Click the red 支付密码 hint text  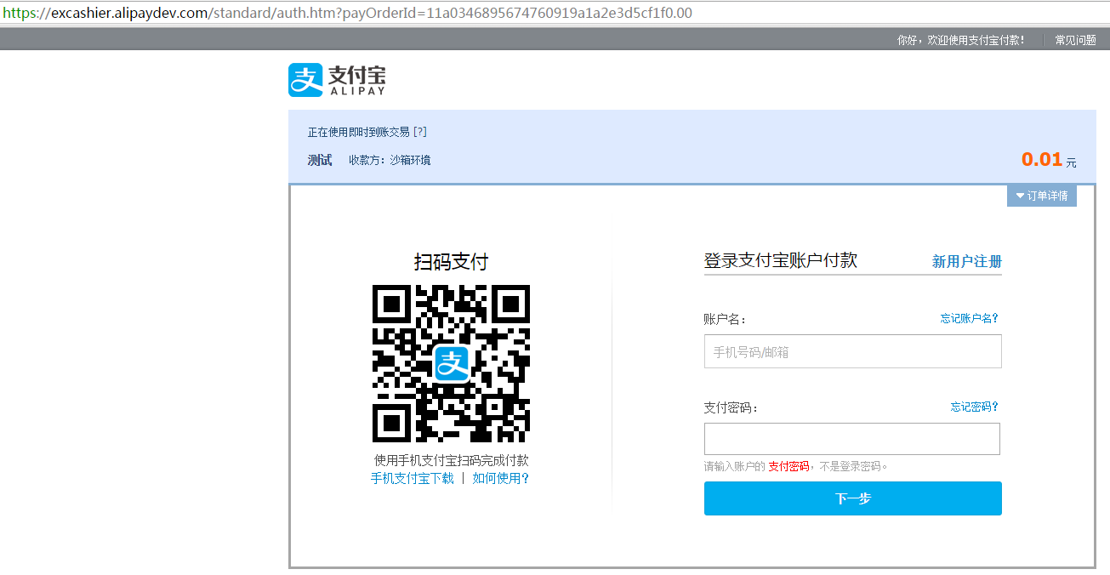[x=788, y=466]
